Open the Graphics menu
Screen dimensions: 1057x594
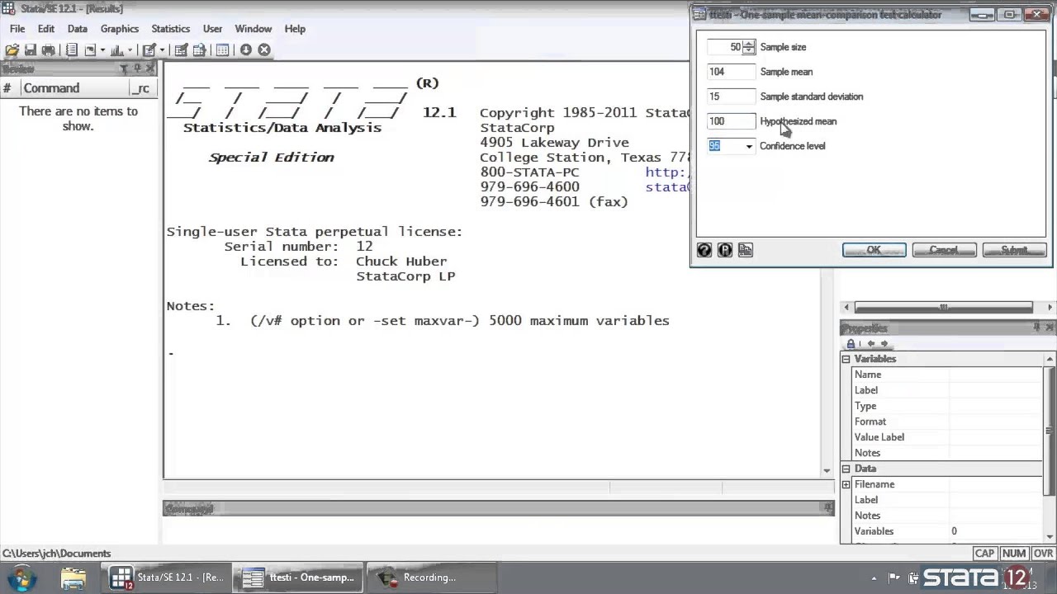click(120, 29)
